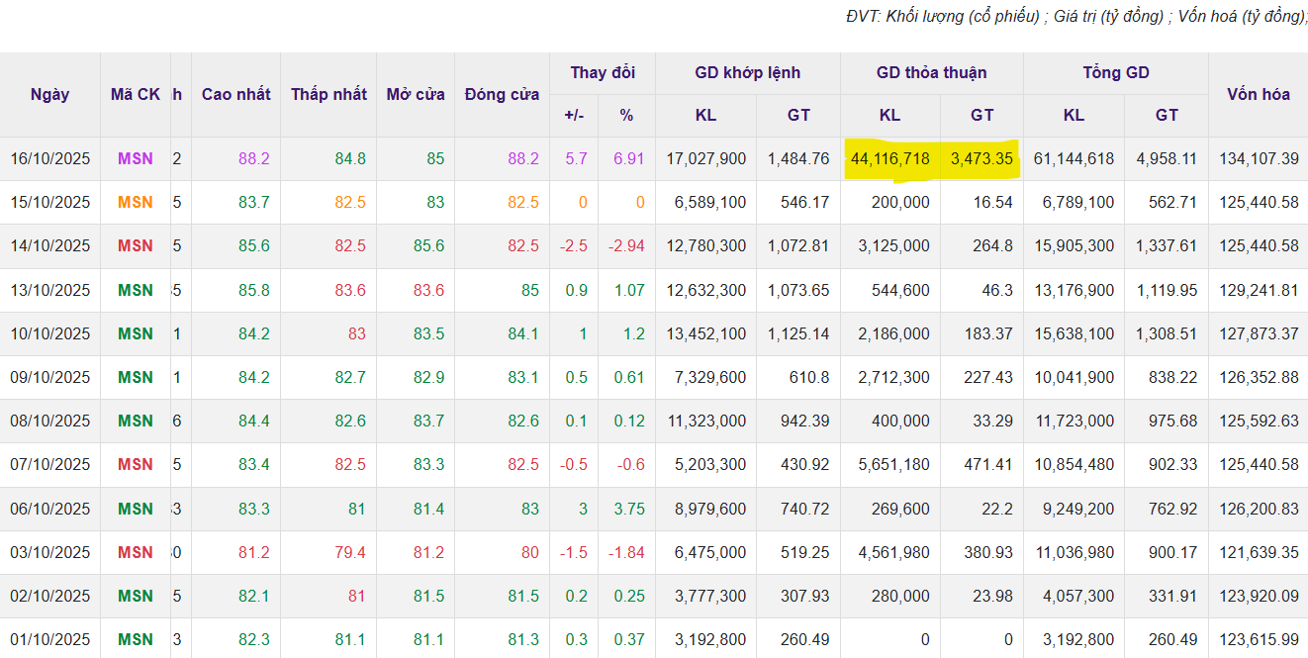Select the Tổng GD group header
This screenshot has width=1308, height=658.
tap(1115, 73)
